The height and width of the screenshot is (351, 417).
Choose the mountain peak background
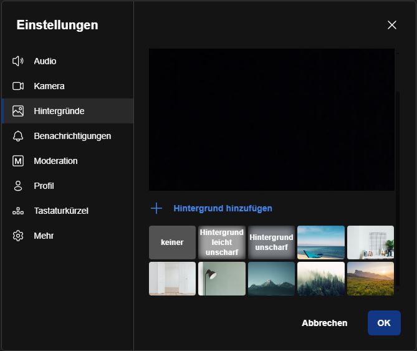tap(271, 279)
